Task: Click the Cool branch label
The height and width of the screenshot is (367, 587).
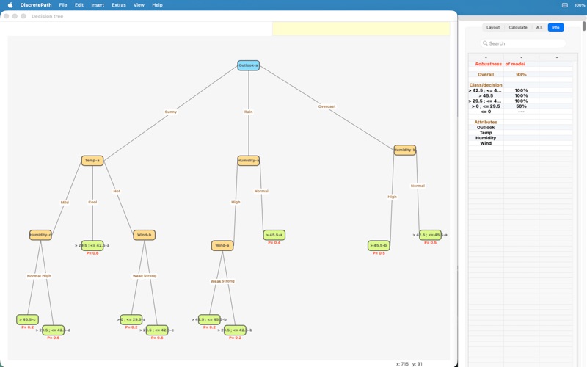Action: (92, 202)
